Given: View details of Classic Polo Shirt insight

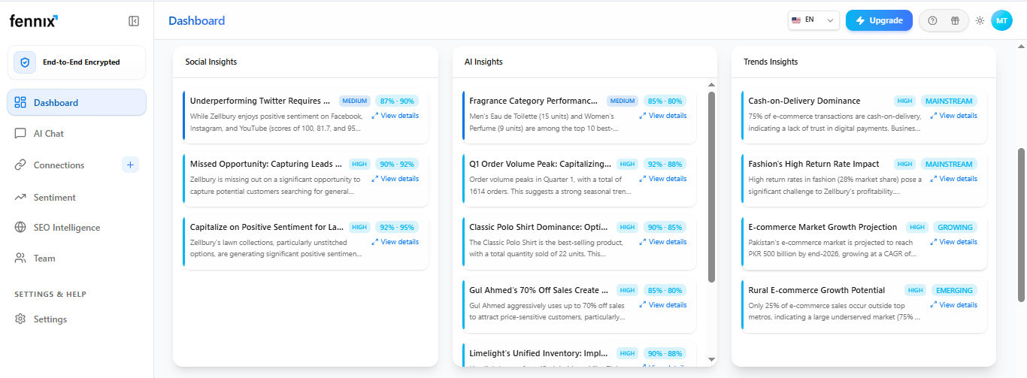Looking at the screenshot, I should click(662, 242).
